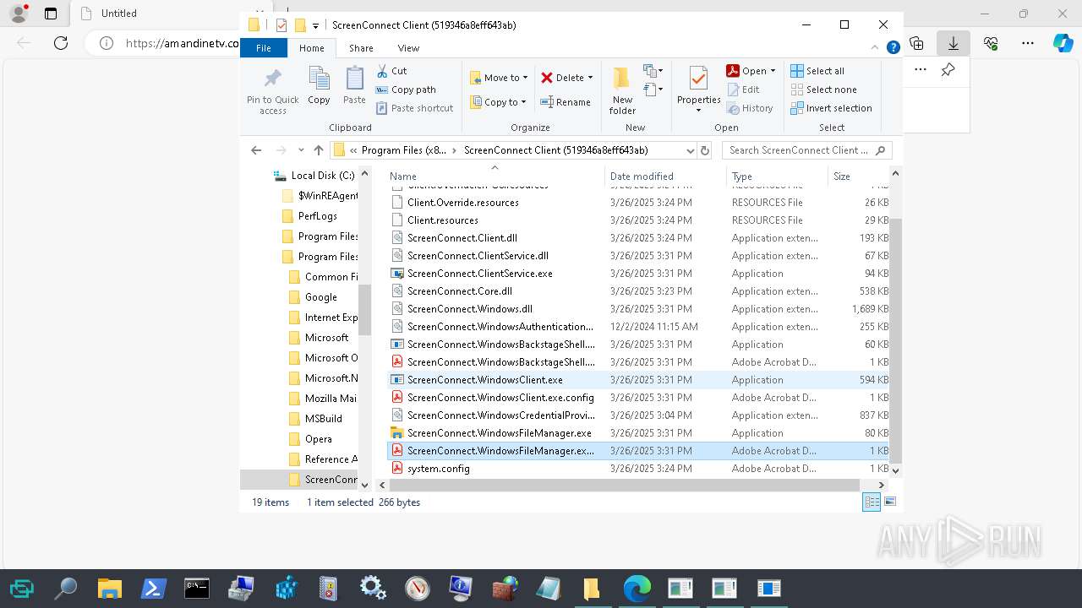Click the taskbar search magnifier
1082x608 pixels.
[65, 588]
